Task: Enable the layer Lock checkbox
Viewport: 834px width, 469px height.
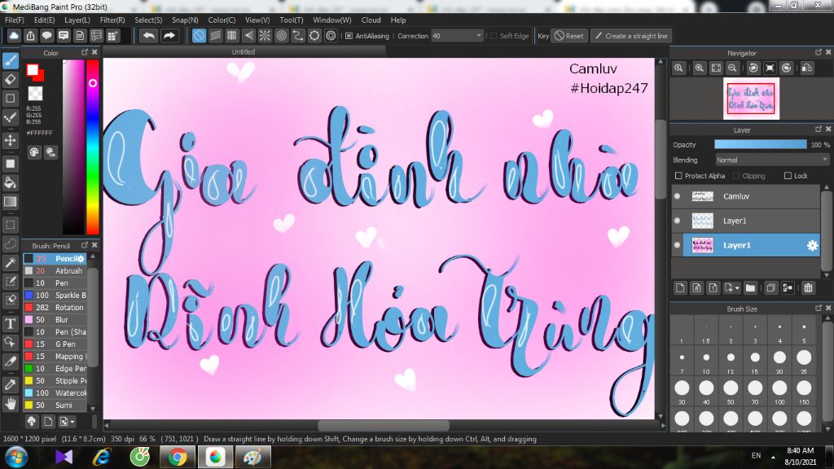Action: 788,176
